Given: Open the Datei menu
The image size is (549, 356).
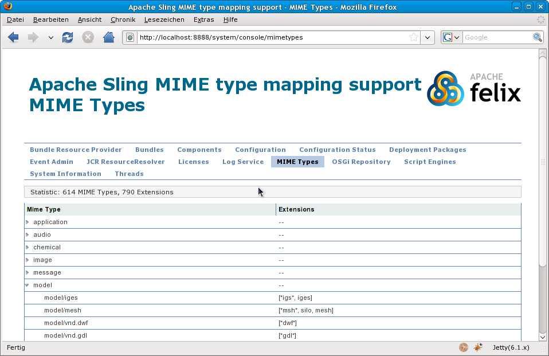Looking at the screenshot, I should point(15,19).
